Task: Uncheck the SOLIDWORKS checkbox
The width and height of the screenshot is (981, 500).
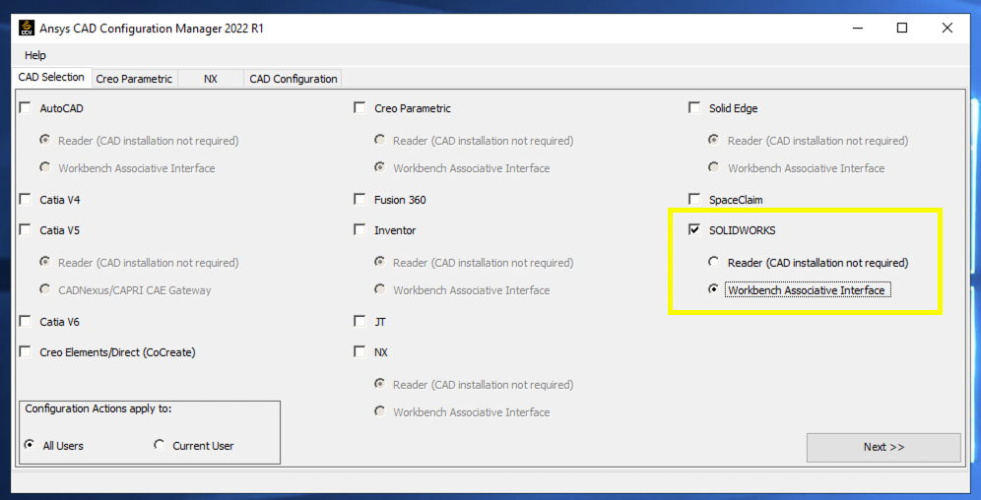Action: 694,230
